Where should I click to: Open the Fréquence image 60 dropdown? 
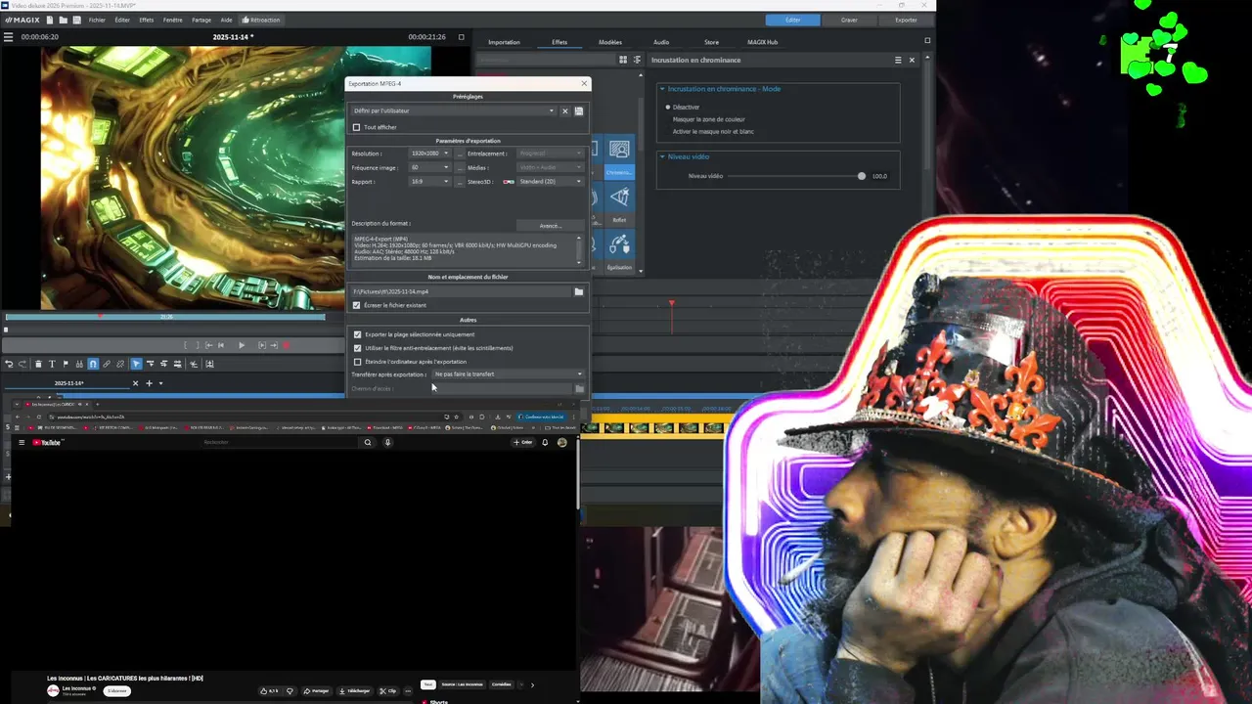(429, 167)
